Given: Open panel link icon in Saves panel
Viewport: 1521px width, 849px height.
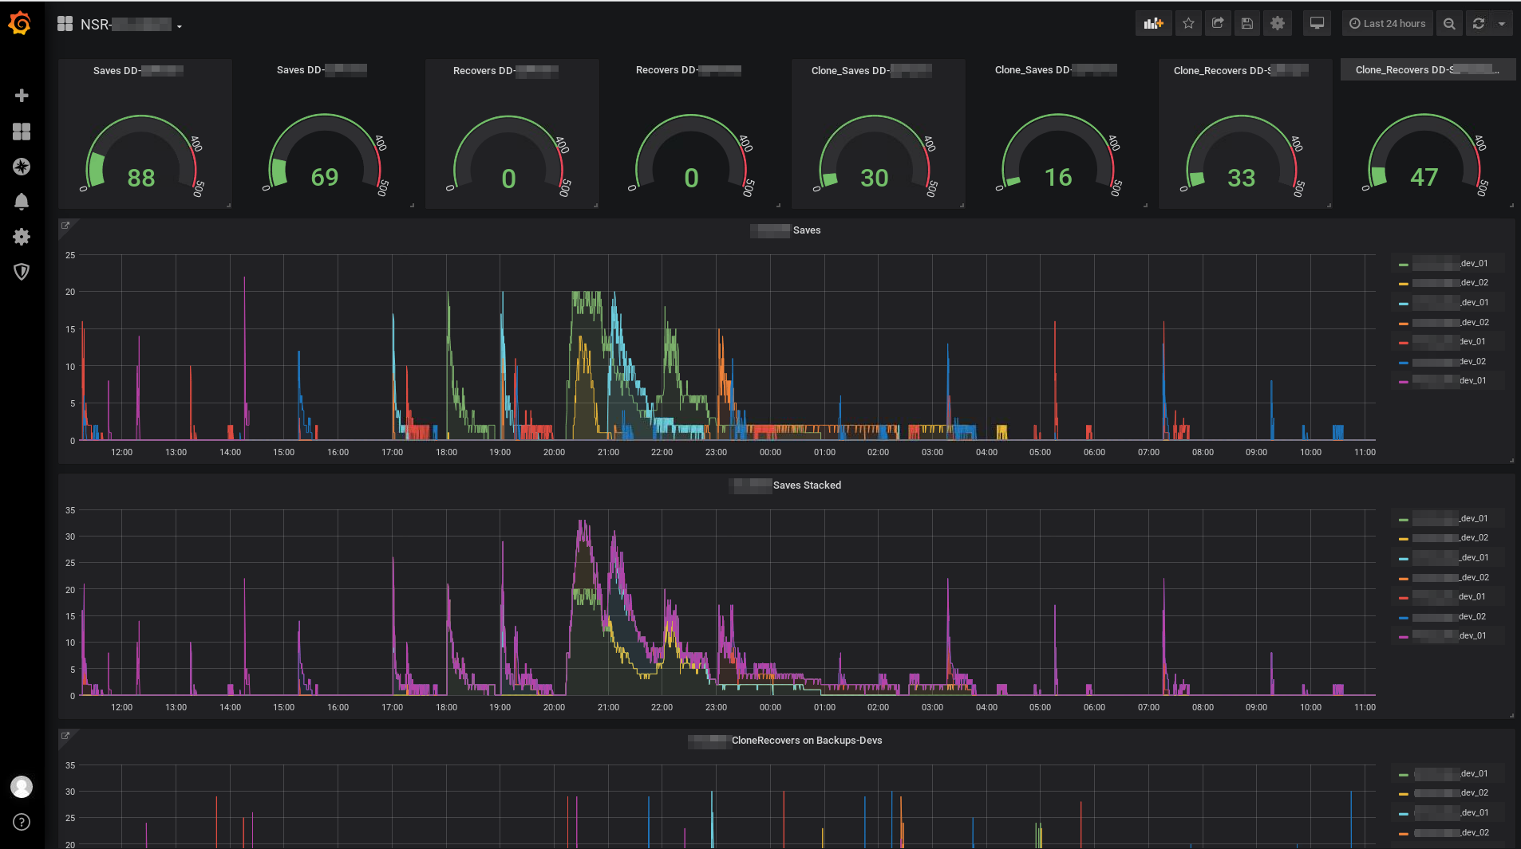Looking at the screenshot, I should pos(65,226).
